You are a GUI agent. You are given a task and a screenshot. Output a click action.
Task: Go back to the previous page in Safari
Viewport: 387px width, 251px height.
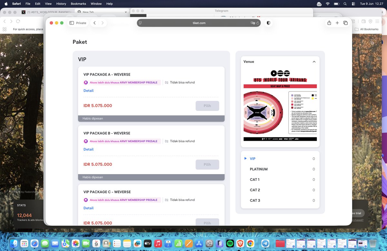[x=94, y=23]
